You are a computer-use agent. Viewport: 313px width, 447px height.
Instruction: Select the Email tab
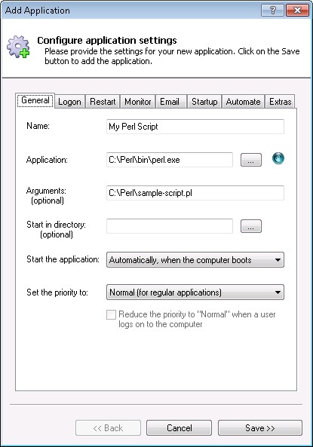[x=170, y=102]
